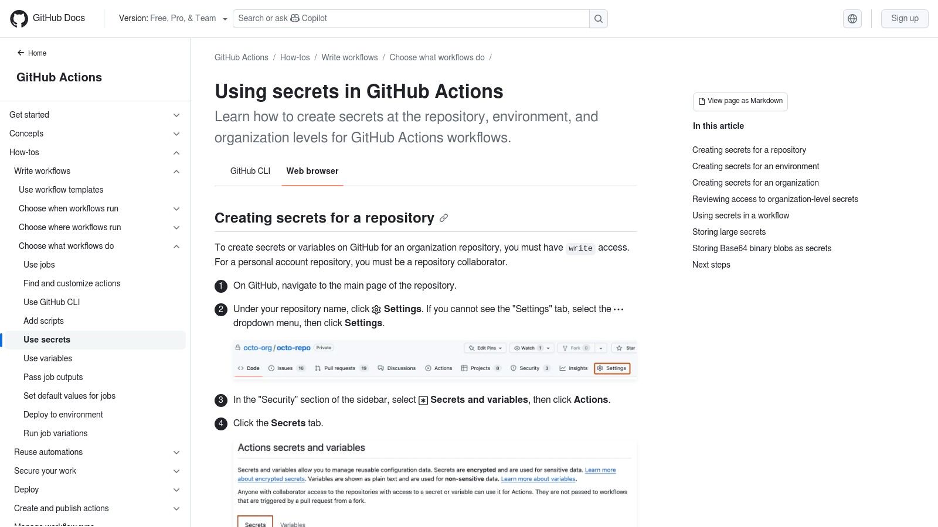Image resolution: width=938 pixels, height=527 pixels.
Task: Click the Sign up button
Action: tap(905, 19)
